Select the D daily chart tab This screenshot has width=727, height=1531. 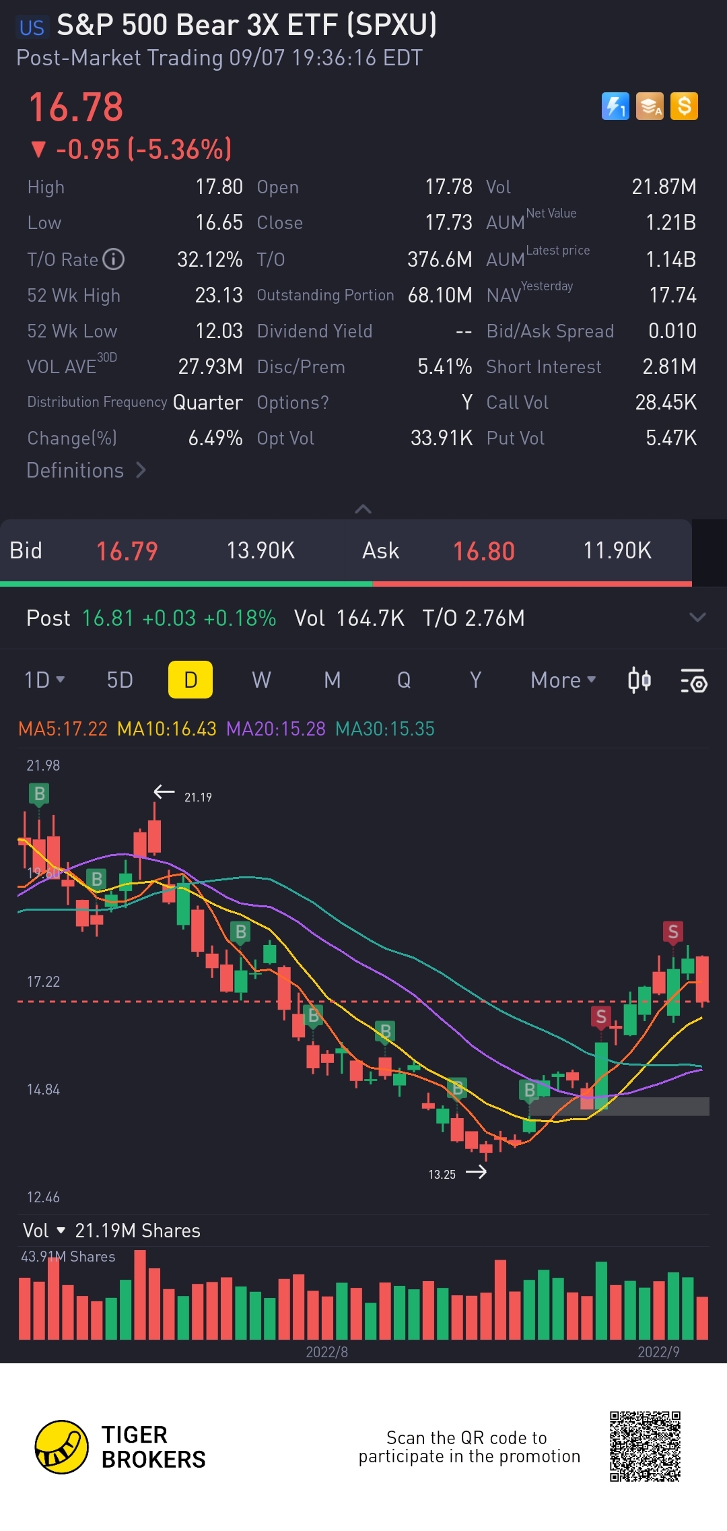191,680
